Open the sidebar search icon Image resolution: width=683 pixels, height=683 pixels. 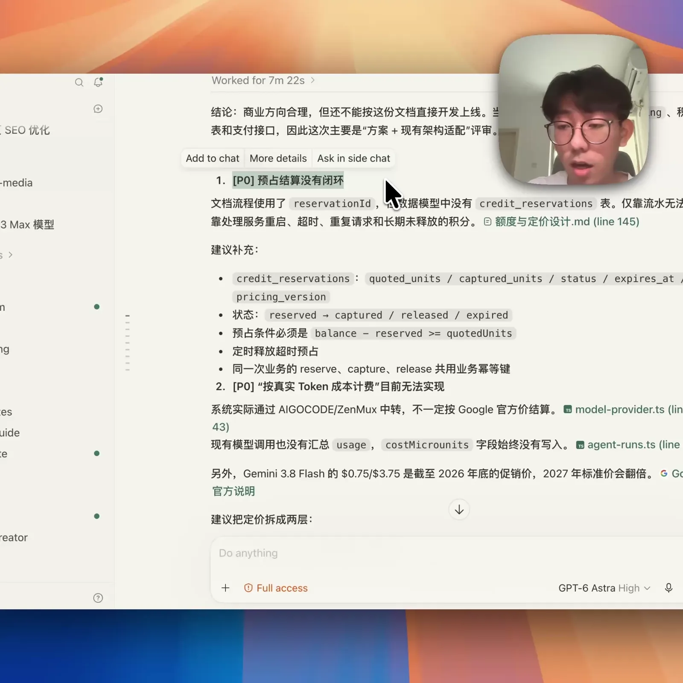pos(79,82)
